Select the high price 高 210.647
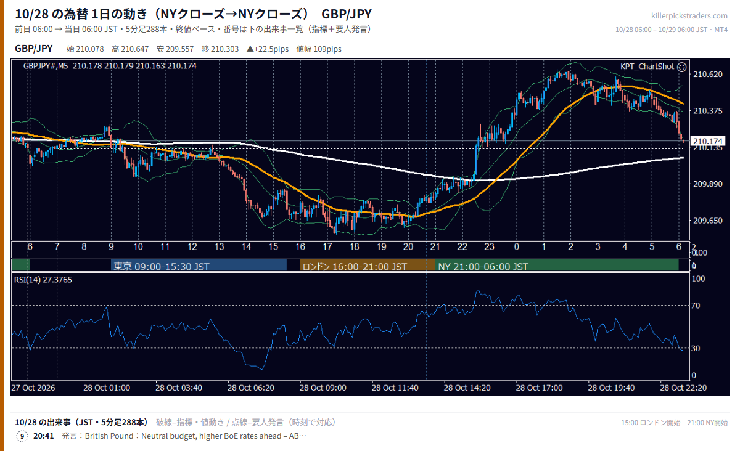The height and width of the screenshot is (451, 740). pos(130,49)
